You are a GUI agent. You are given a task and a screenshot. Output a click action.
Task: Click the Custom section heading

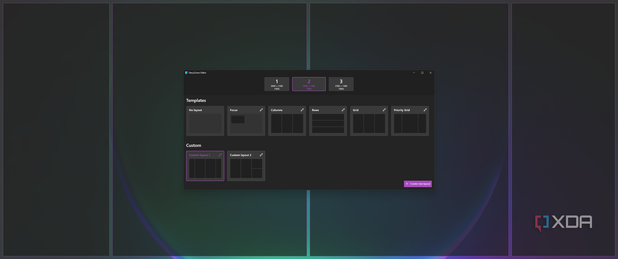pyautogui.click(x=194, y=146)
